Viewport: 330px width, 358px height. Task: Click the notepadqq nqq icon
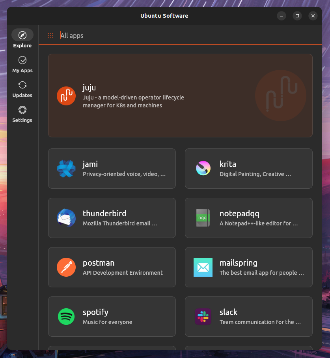tap(203, 218)
